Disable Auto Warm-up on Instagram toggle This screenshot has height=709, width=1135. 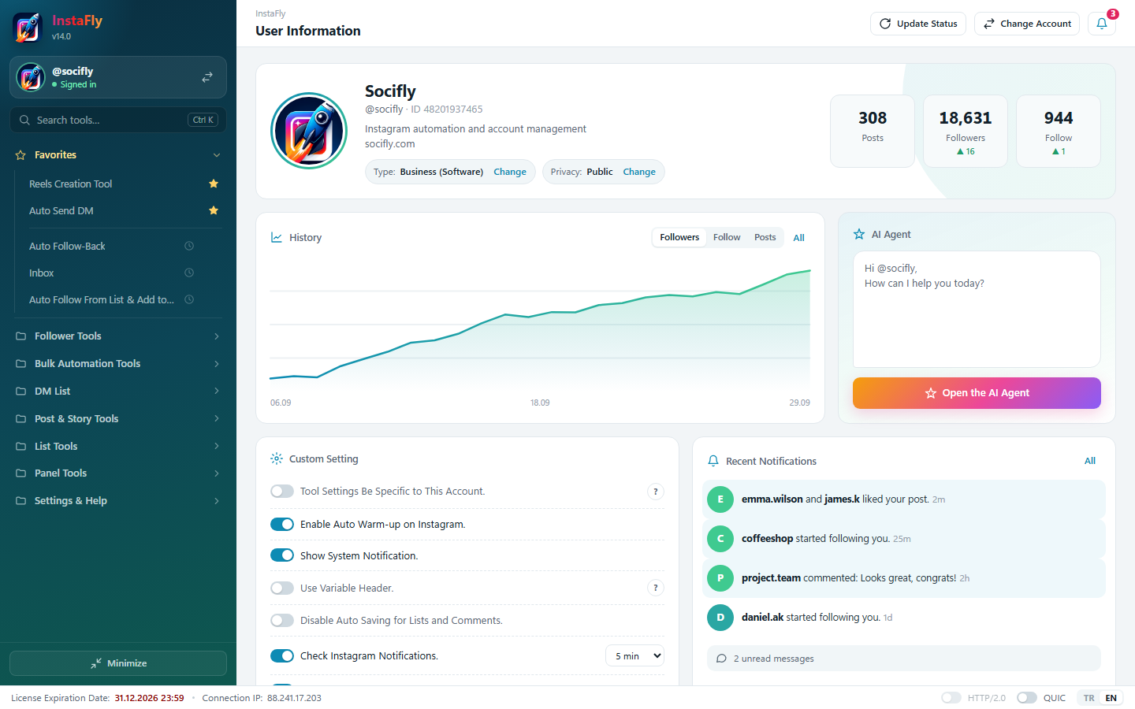282,525
